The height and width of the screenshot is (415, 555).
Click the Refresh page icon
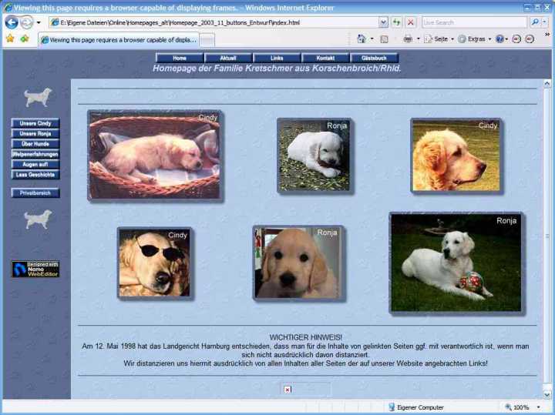(x=396, y=22)
